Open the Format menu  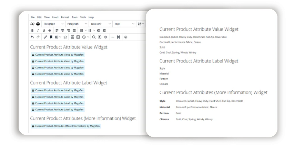pyautogui.click(x=65, y=17)
